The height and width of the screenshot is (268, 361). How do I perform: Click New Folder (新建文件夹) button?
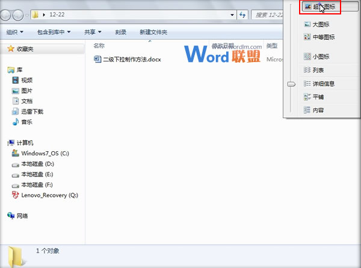coord(153,32)
